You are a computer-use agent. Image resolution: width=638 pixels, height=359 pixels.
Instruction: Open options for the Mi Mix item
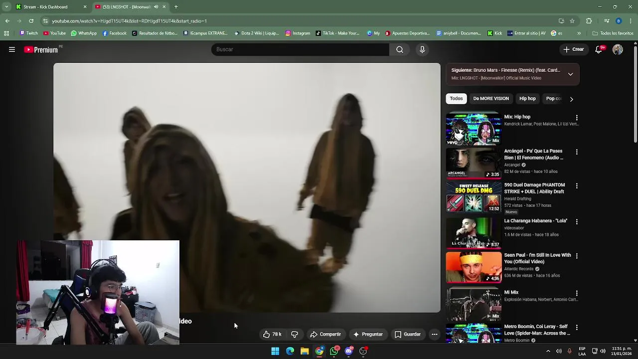coord(577,293)
